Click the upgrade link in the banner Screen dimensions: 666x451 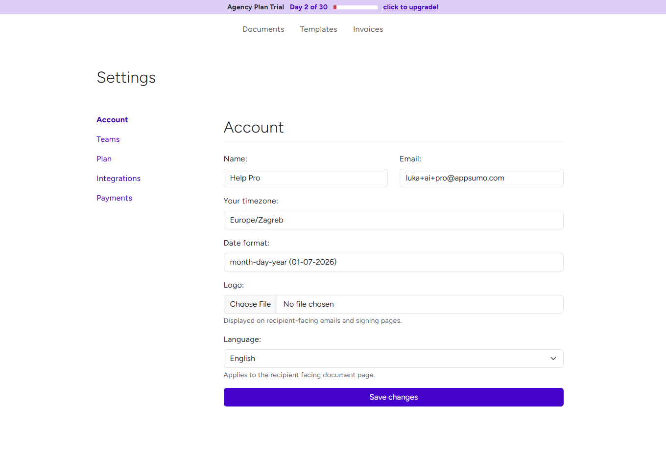pos(410,7)
